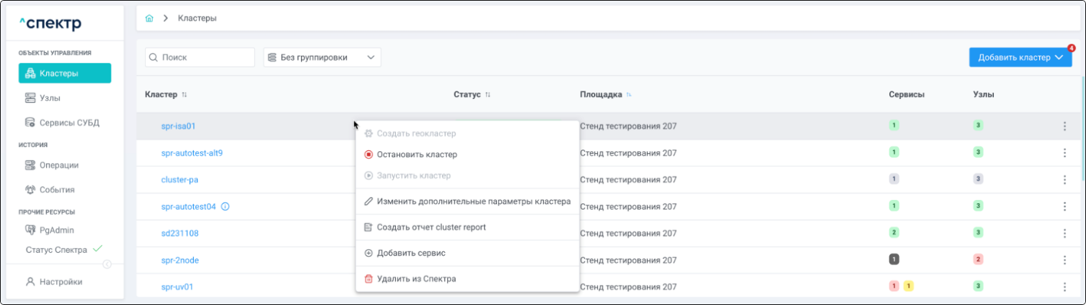Screen dimensions: 1086x305
Task: Open the cluster-pa link
Action: pyautogui.click(x=179, y=180)
